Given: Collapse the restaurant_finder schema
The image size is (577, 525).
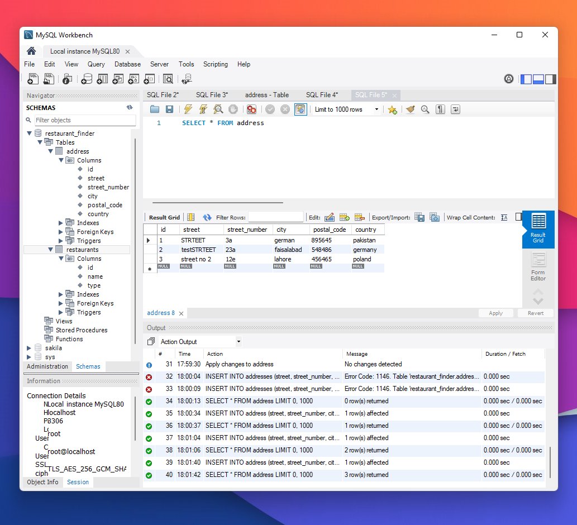Looking at the screenshot, I should (30, 133).
